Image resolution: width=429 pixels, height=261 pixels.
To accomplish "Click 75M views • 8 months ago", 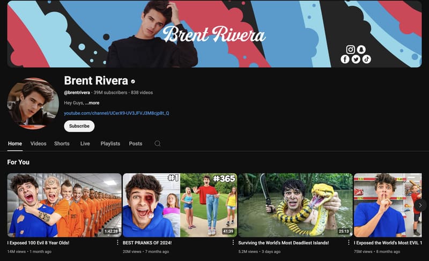I will tap(377, 252).
